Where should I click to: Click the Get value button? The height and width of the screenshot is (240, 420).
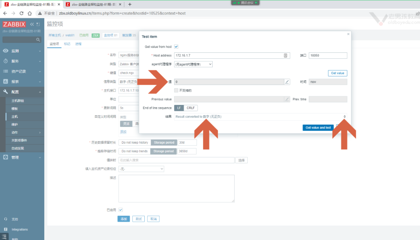click(x=338, y=73)
